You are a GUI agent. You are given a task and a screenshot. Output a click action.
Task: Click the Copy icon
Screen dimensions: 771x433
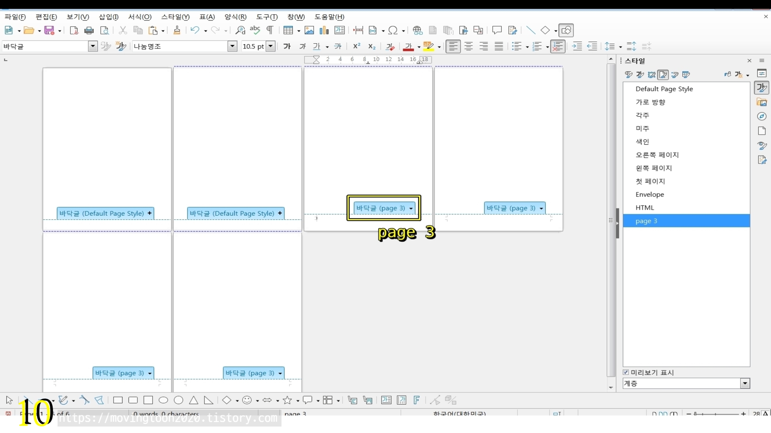click(138, 30)
